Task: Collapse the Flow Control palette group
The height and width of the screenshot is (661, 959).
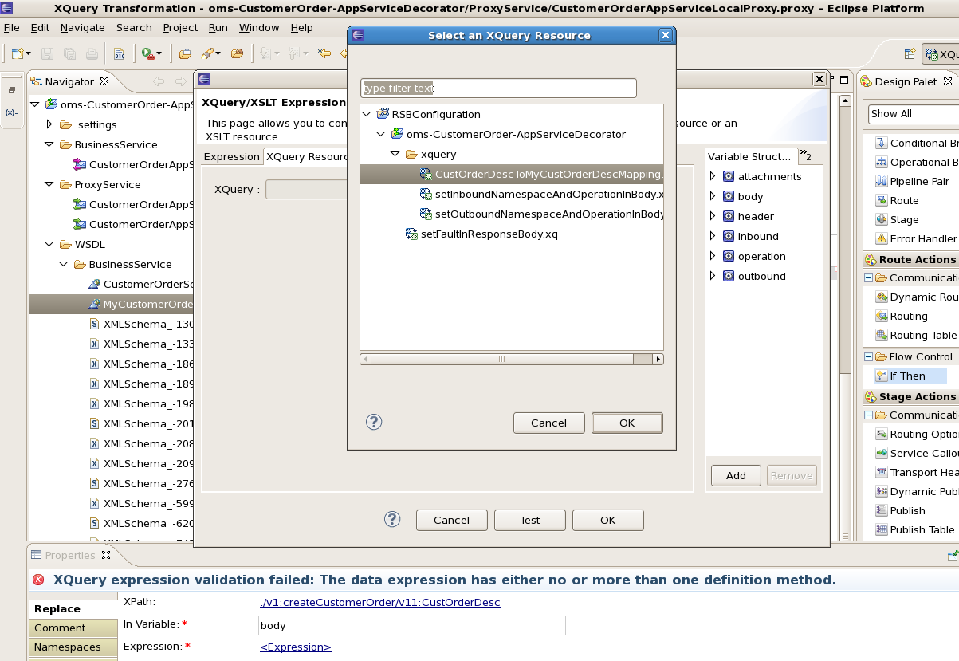Action: (x=868, y=356)
